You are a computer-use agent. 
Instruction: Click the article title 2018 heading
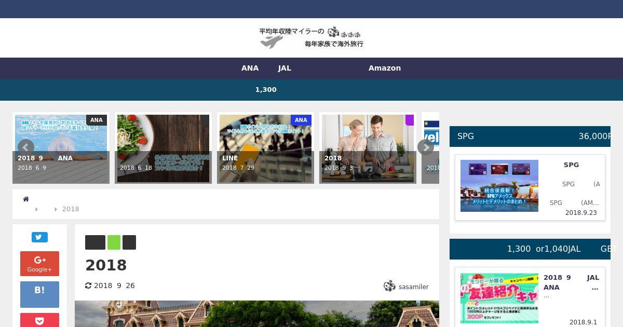click(x=106, y=265)
